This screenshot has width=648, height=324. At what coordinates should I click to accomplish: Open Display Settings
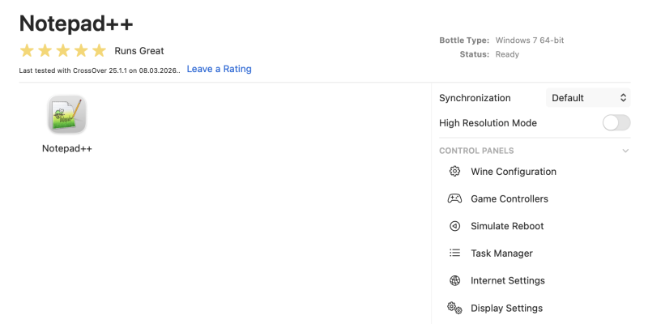[506, 309]
